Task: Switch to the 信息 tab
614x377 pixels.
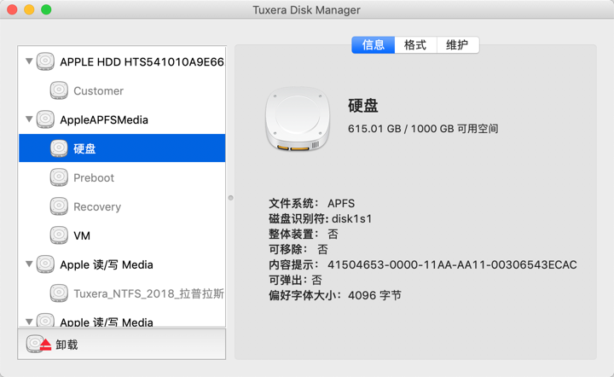Action: 374,44
